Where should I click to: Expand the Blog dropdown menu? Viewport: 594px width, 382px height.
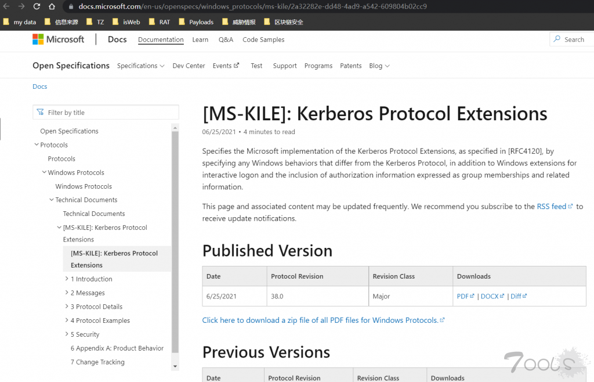pos(379,66)
